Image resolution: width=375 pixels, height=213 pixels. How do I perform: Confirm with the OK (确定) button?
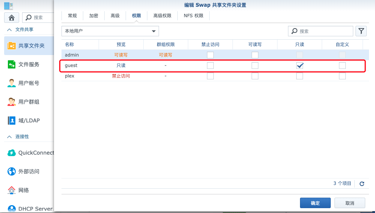click(315, 203)
